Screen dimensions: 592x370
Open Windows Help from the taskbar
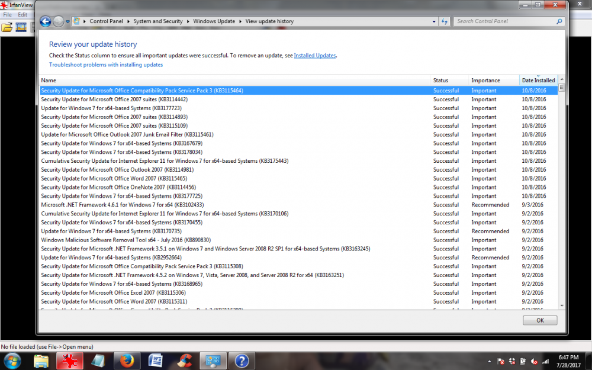point(242,360)
